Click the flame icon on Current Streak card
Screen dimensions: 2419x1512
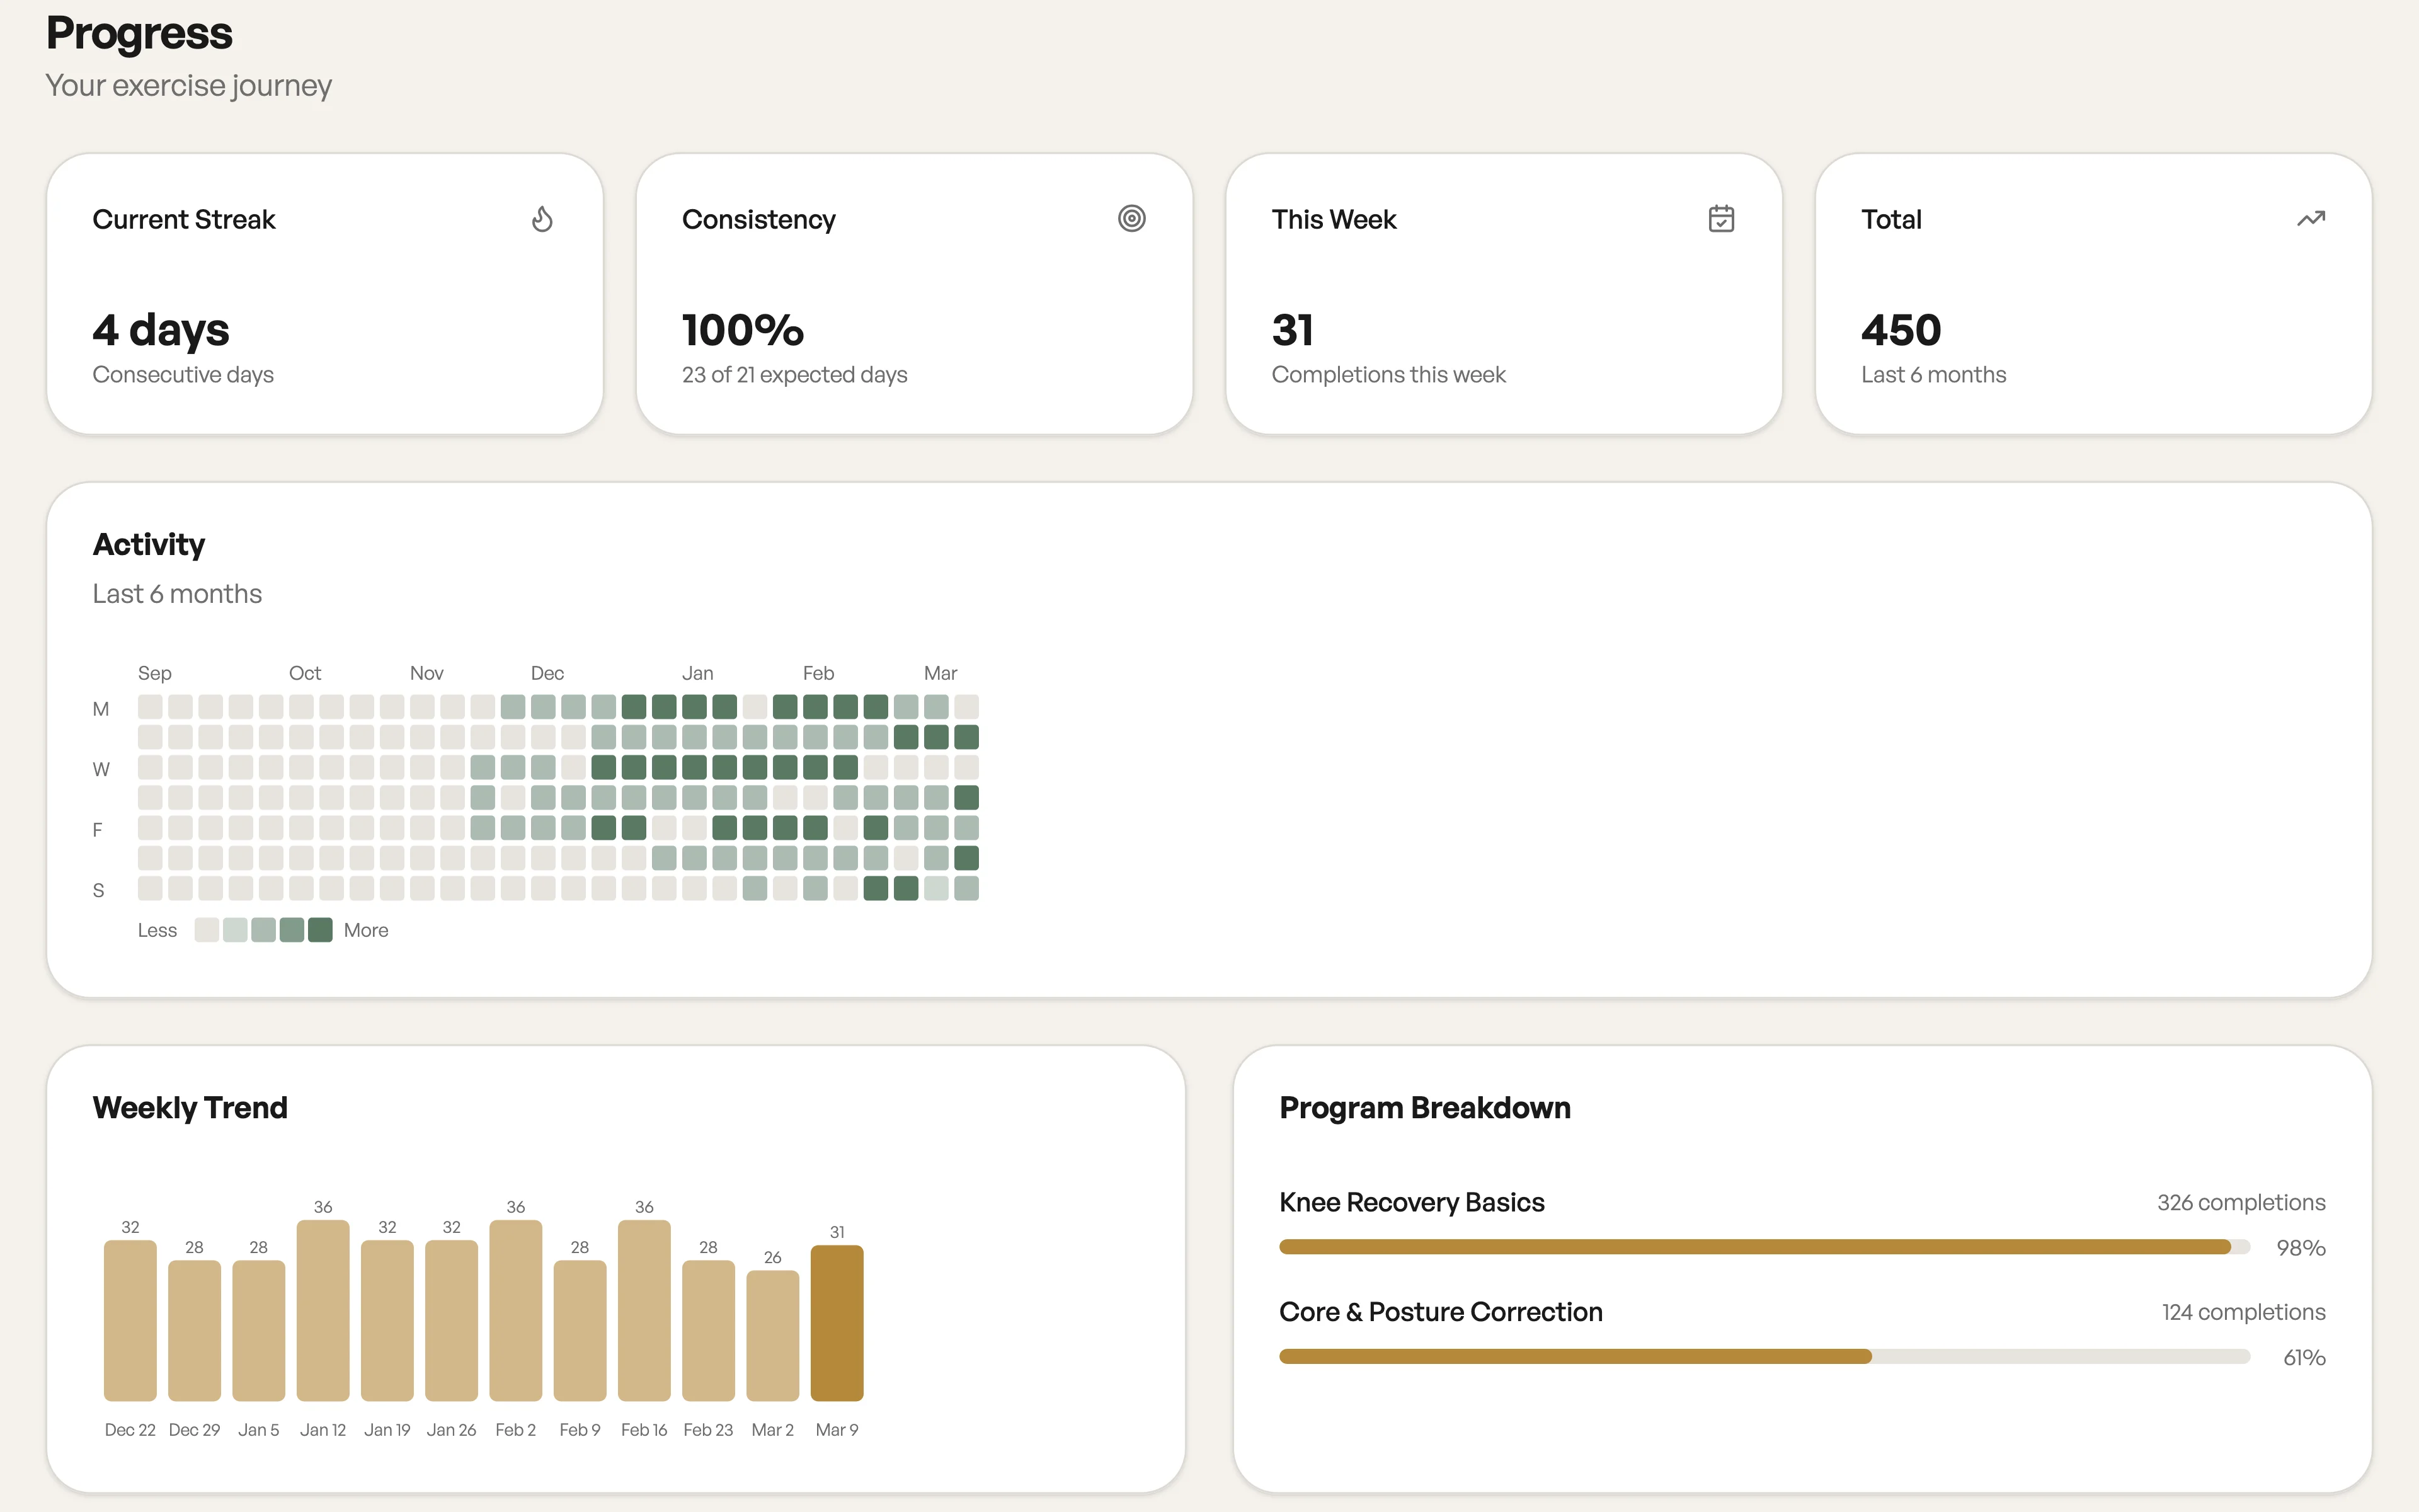tap(542, 219)
